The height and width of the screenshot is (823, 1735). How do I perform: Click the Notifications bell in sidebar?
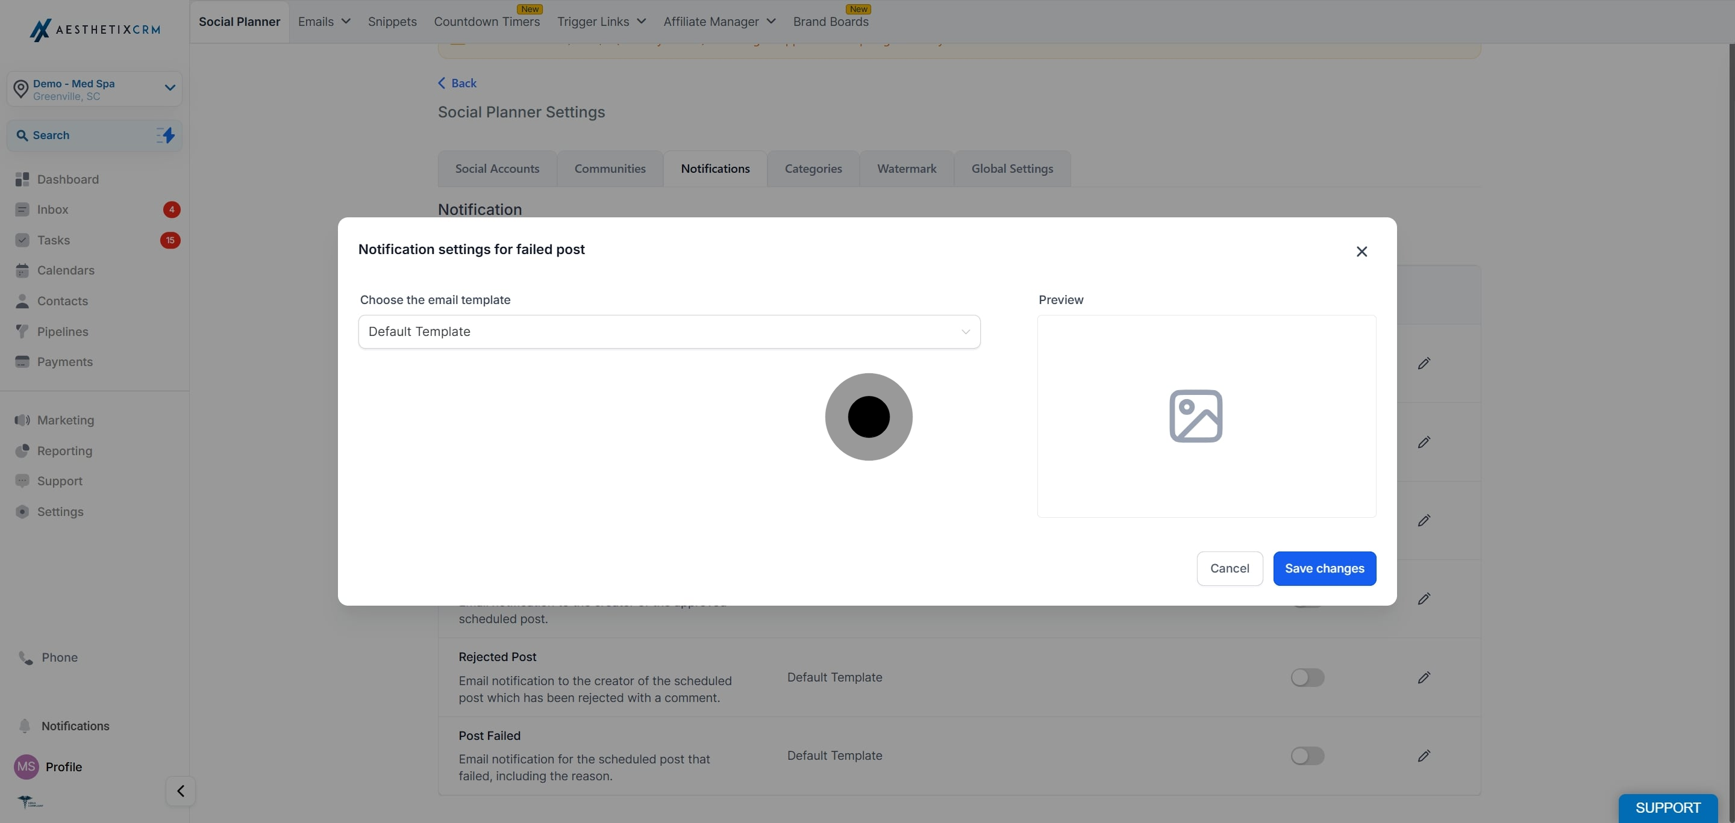point(25,725)
